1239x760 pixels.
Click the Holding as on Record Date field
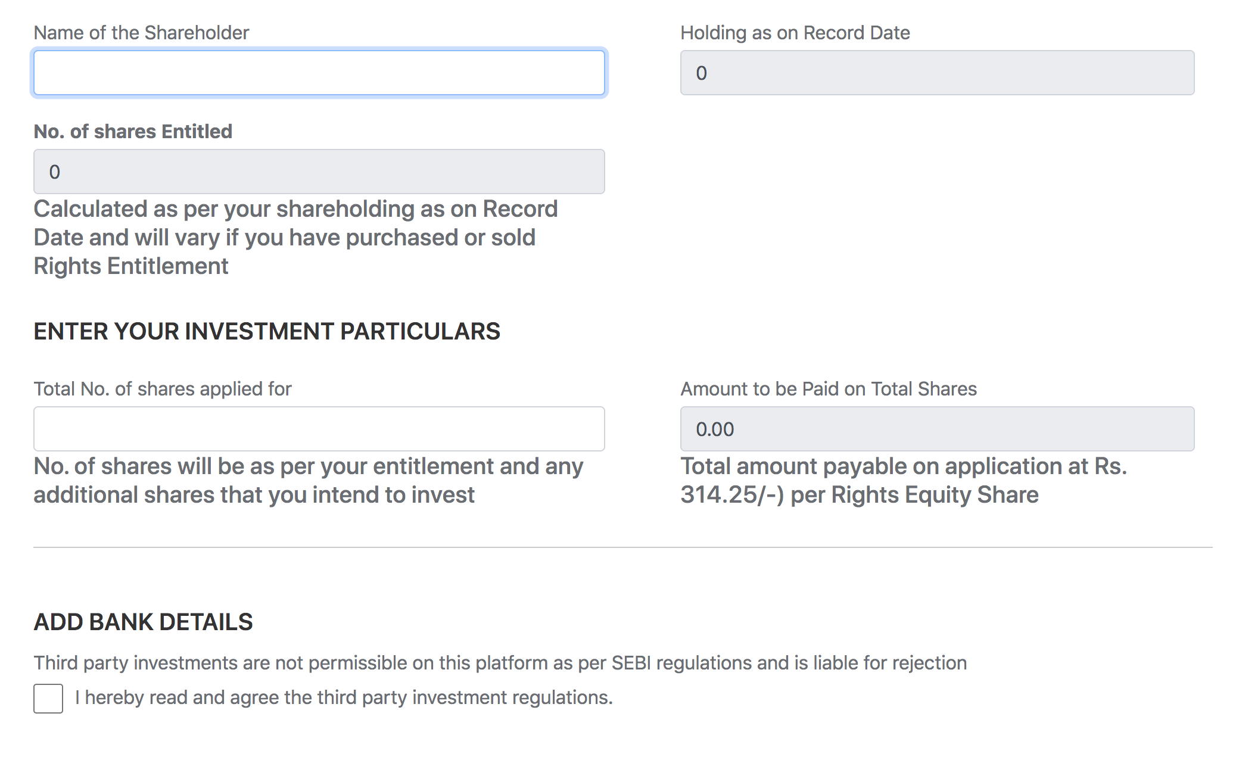click(x=937, y=73)
